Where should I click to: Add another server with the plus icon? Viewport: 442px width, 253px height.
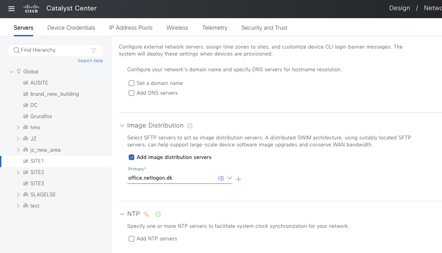point(238,179)
